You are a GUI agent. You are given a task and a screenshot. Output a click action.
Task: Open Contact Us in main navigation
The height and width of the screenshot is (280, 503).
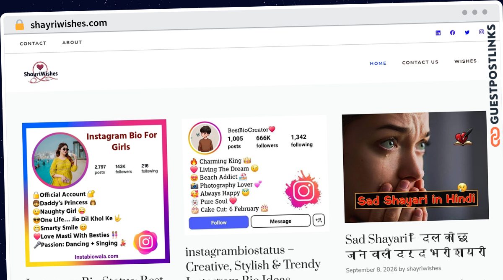point(420,62)
